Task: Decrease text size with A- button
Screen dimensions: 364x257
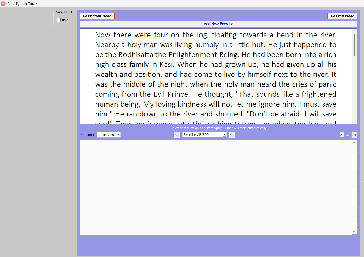Action: 342,135
